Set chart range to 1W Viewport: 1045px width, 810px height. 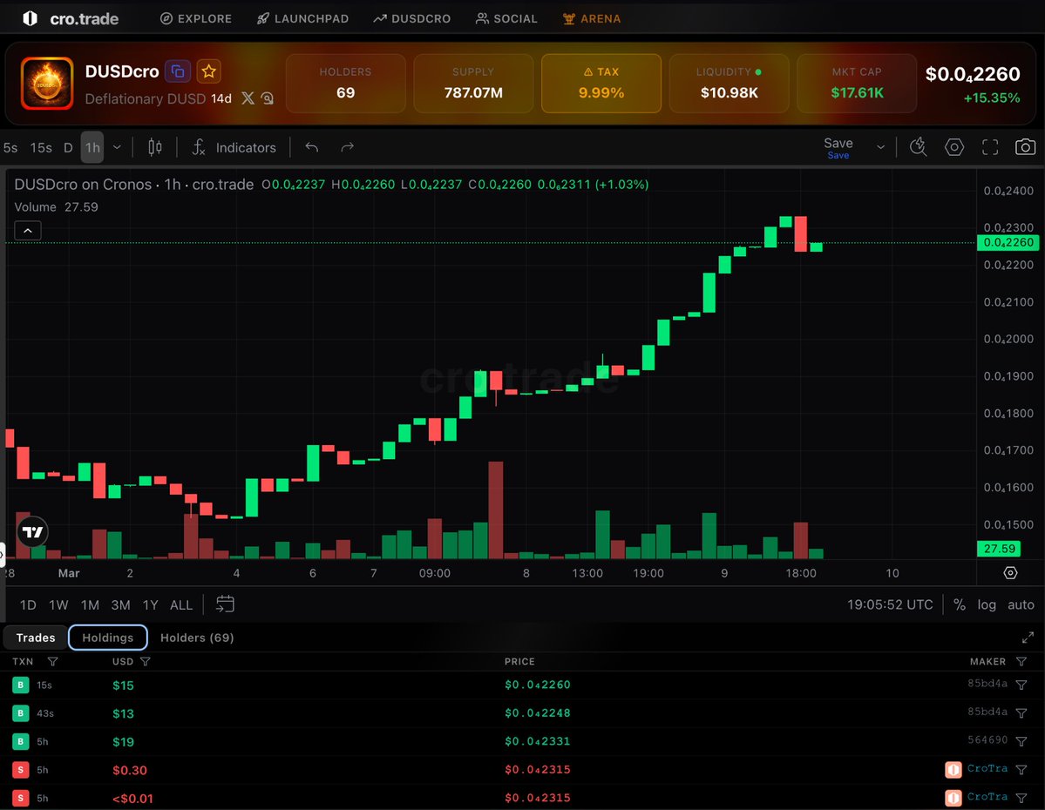click(x=58, y=604)
